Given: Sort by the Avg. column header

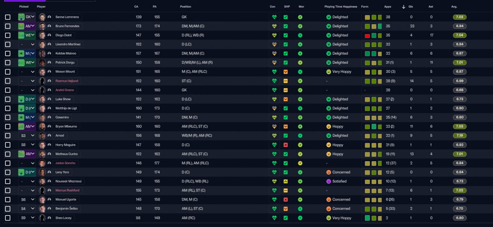Looking at the screenshot, I should point(454,7).
